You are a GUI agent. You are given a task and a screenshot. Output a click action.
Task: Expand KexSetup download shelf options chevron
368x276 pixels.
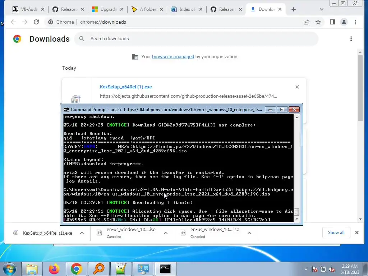pyautogui.click(x=82, y=233)
